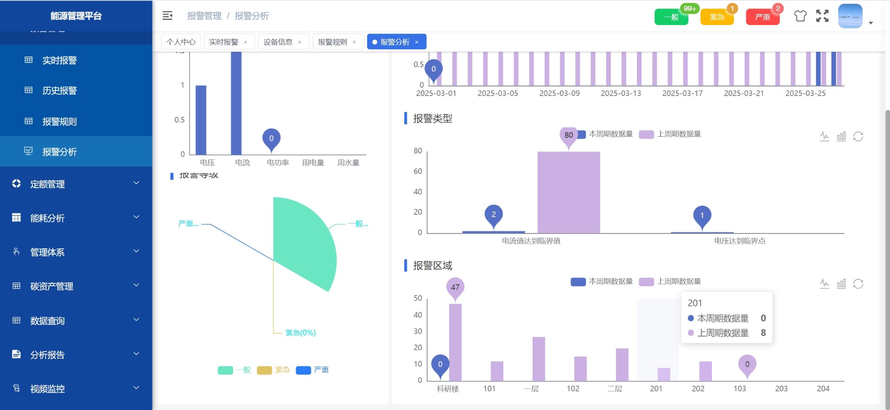Click the 报警分析 breadcrumb text
The width and height of the screenshot is (890, 410).
[252, 16]
